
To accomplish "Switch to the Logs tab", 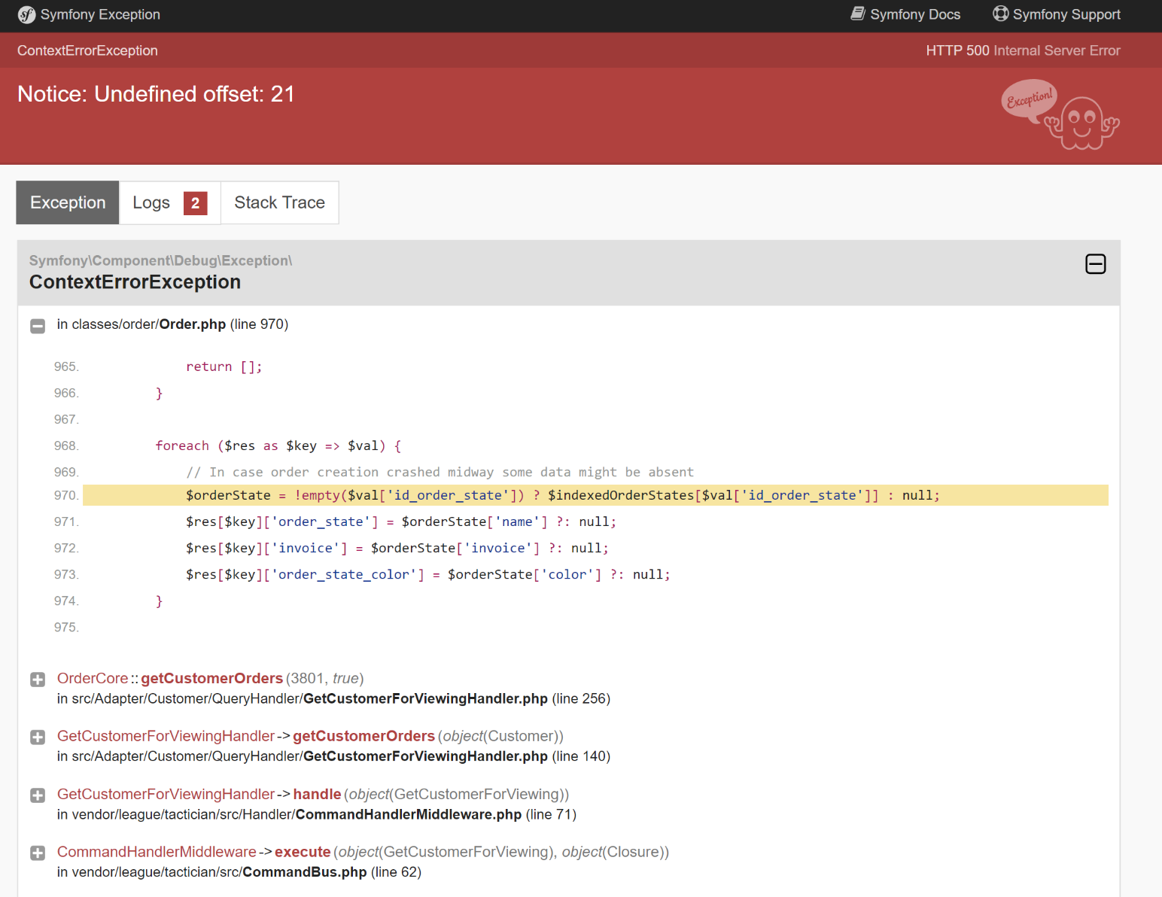I will [x=151, y=202].
